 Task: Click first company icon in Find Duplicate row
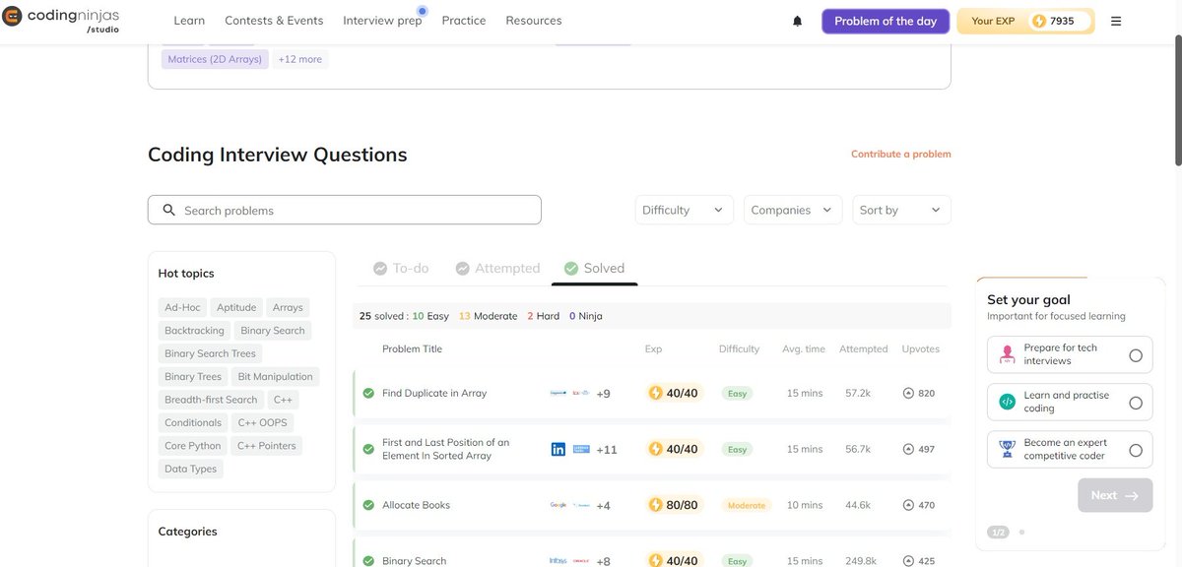(x=558, y=393)
